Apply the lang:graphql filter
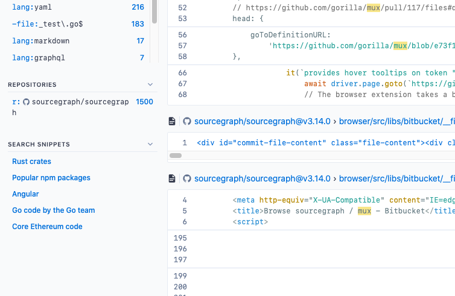The image size is (455, 296). tap(78, 57)
